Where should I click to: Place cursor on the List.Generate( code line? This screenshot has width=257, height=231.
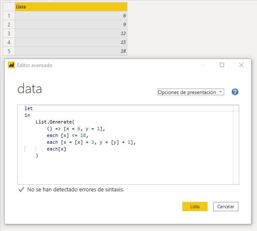(x=55, y=122)
